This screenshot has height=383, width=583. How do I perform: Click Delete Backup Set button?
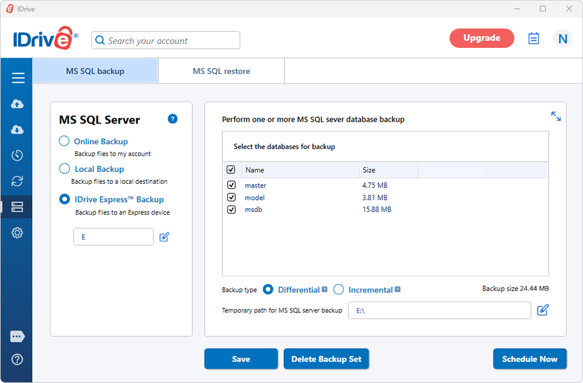pos(326,359)
